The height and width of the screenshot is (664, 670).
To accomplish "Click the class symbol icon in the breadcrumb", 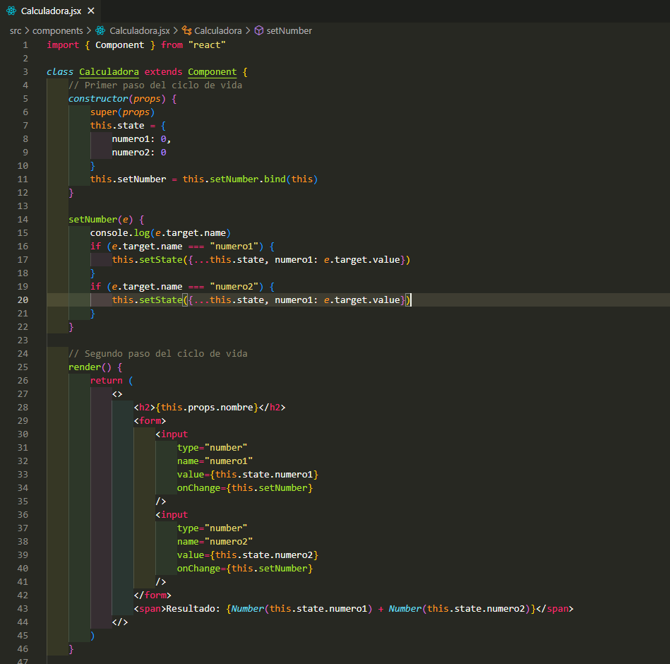I will pos(187,30).
